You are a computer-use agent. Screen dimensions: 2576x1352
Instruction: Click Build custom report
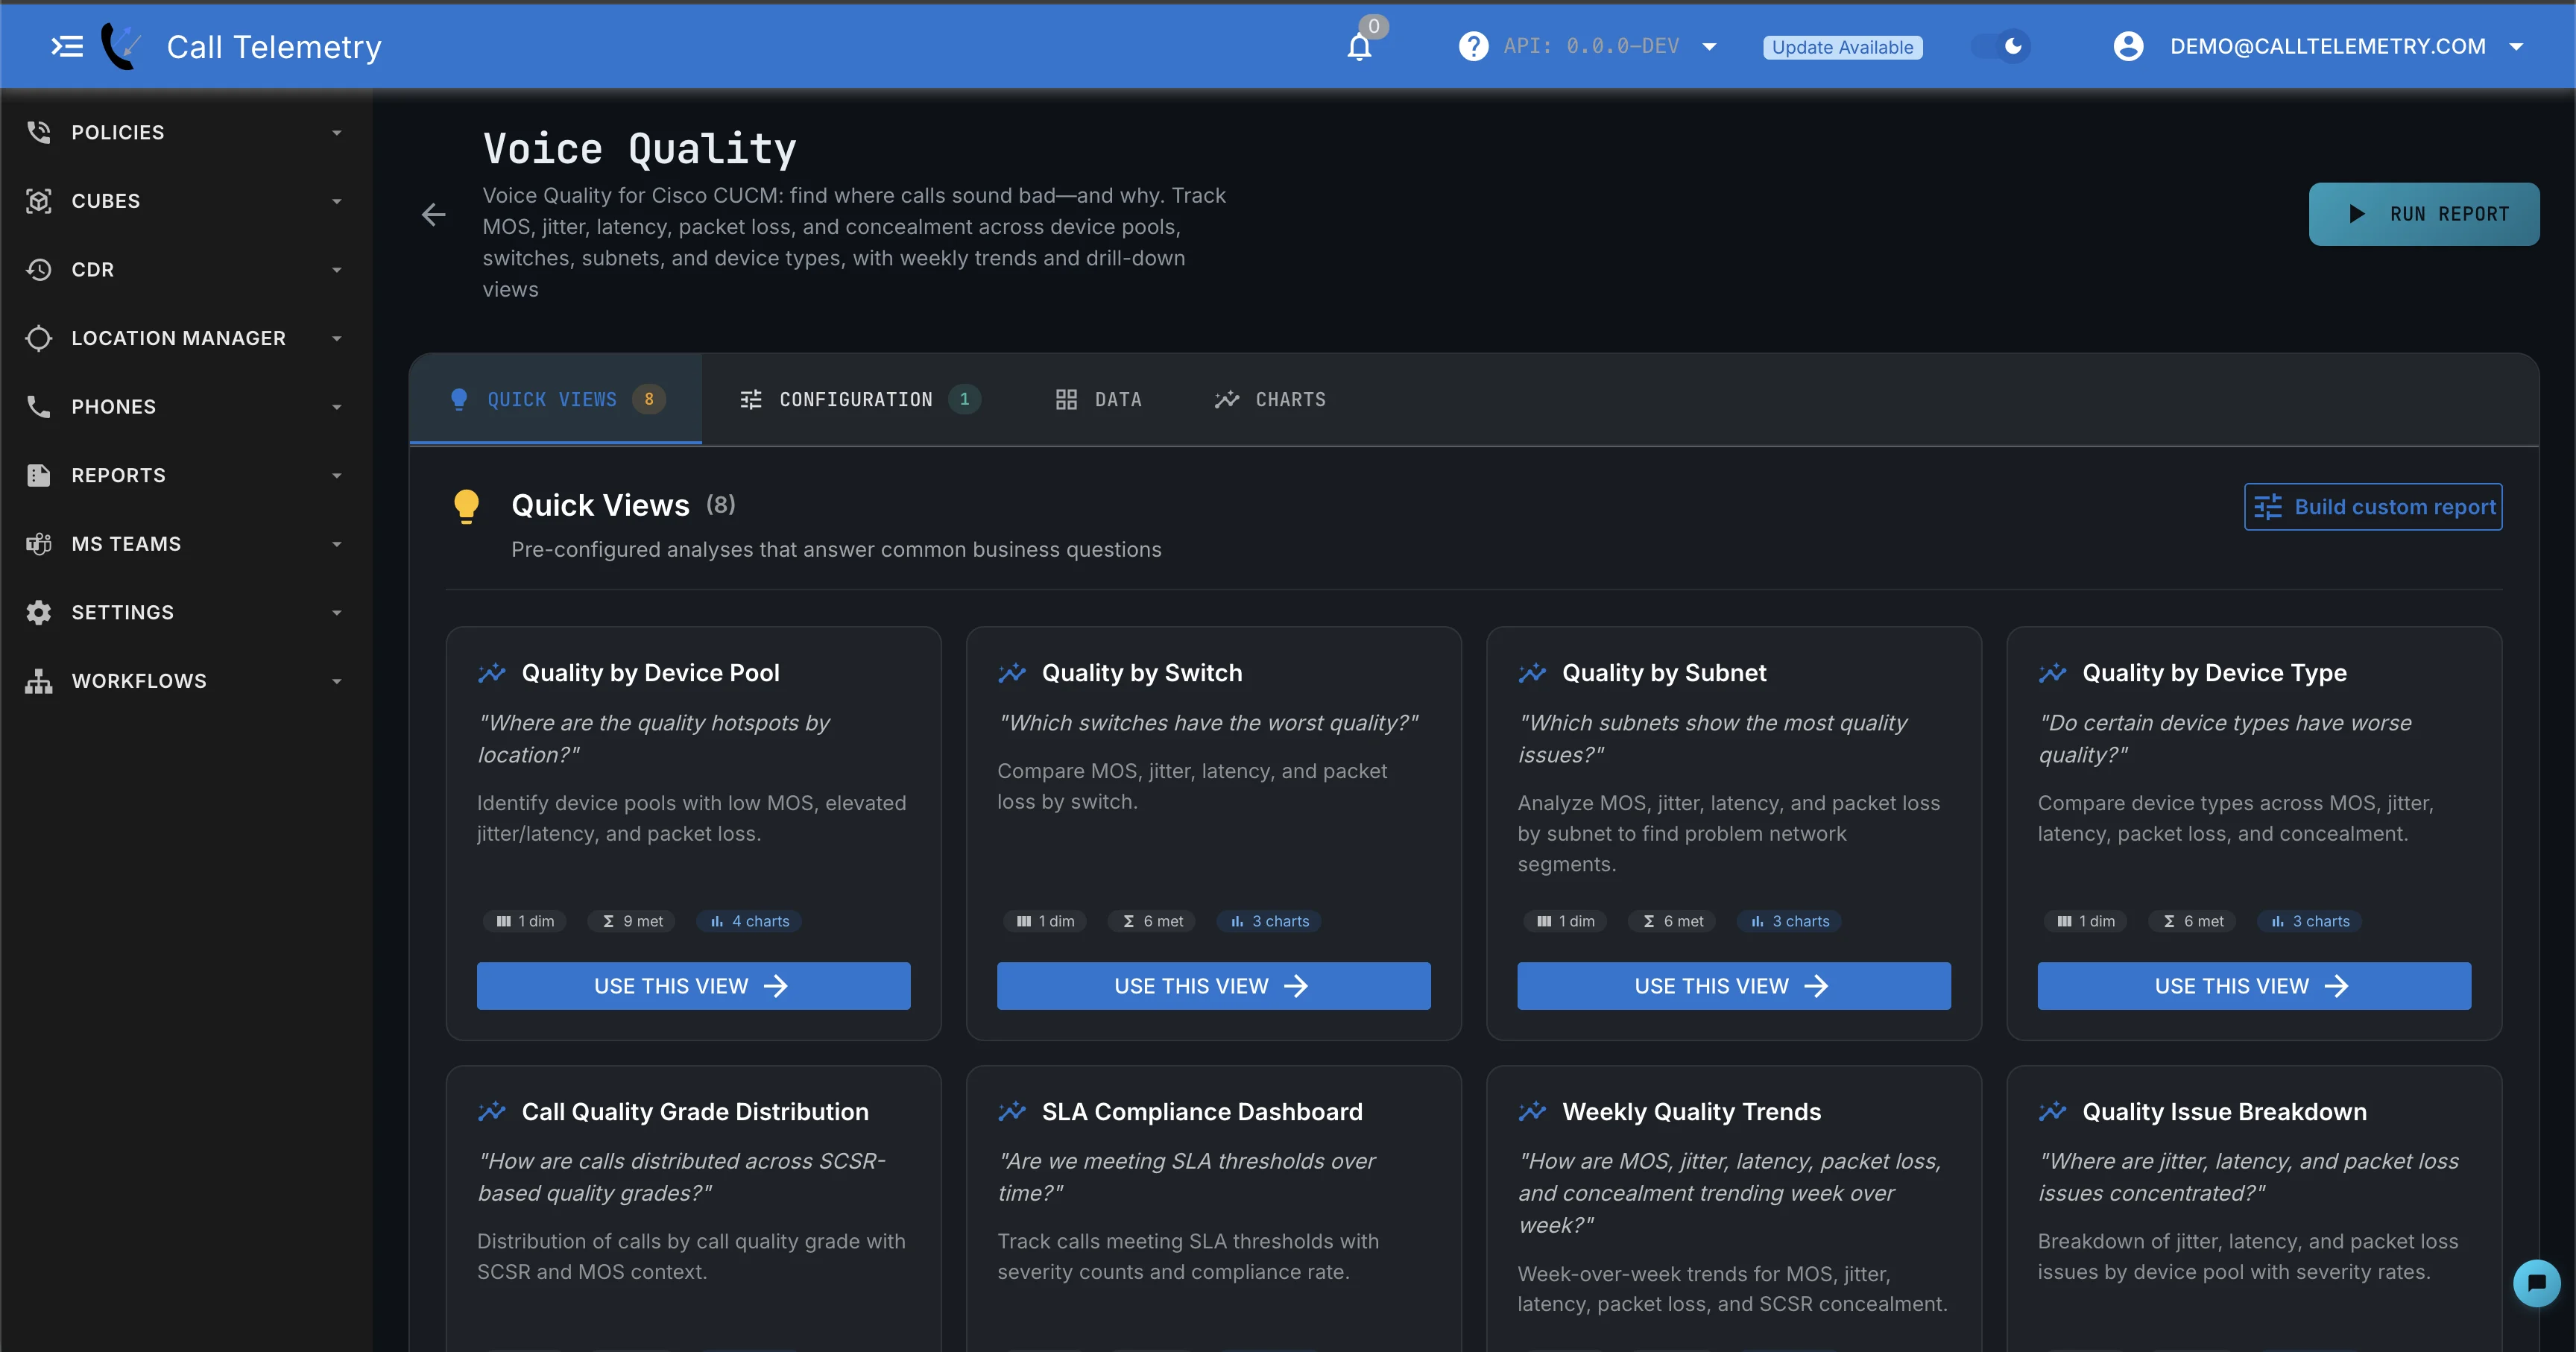tap(2373, 507)
